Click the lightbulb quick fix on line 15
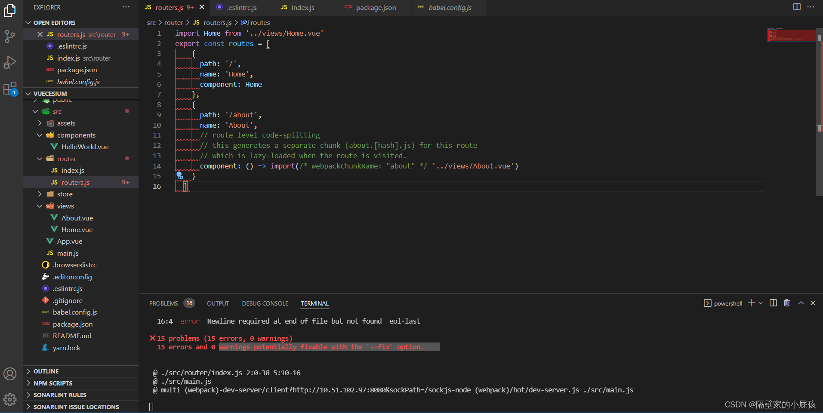The image size is (823, 413). pyautogui.click(x=179, y=175)
